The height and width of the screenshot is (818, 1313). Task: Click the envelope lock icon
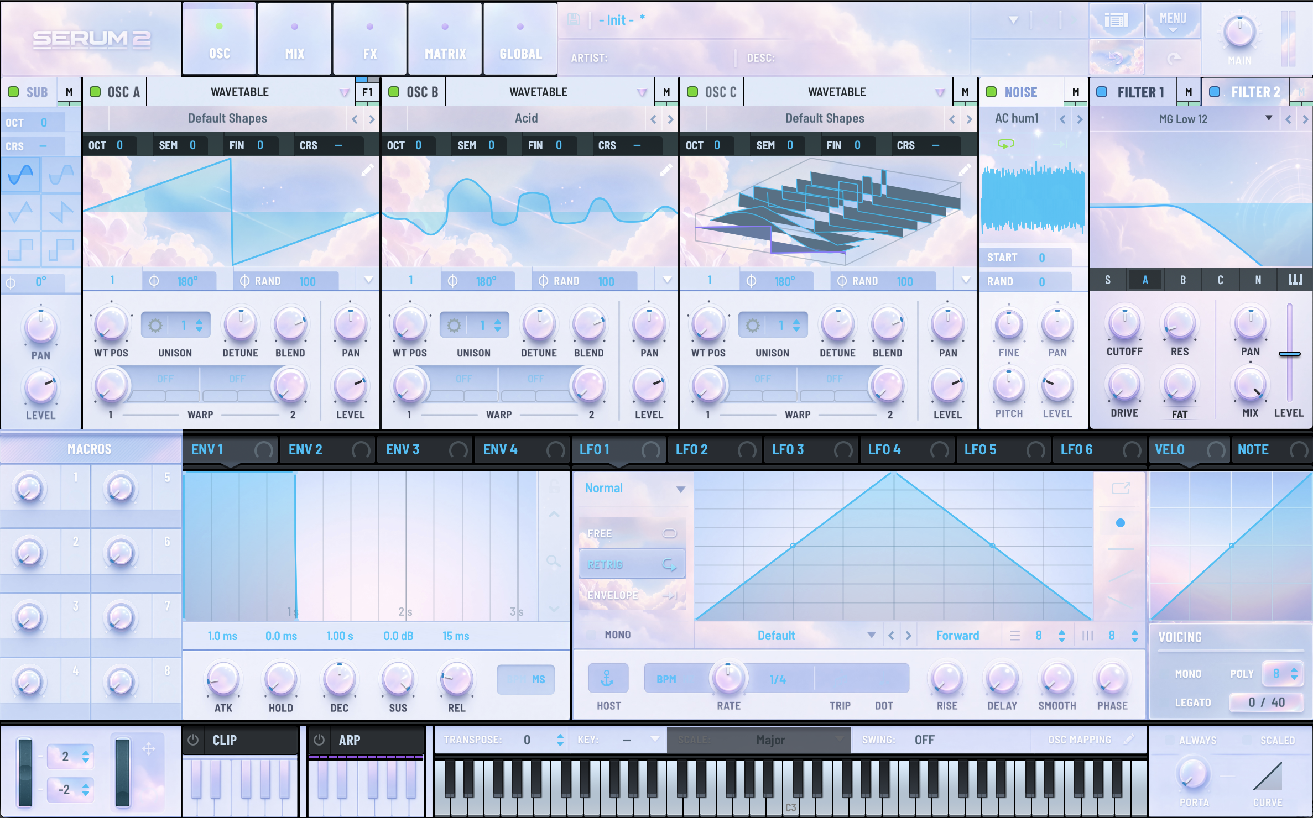(554, 486)
